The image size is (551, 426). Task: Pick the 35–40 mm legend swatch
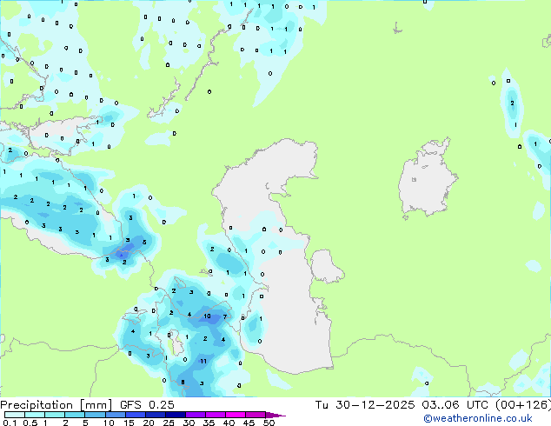click(216, 415)
